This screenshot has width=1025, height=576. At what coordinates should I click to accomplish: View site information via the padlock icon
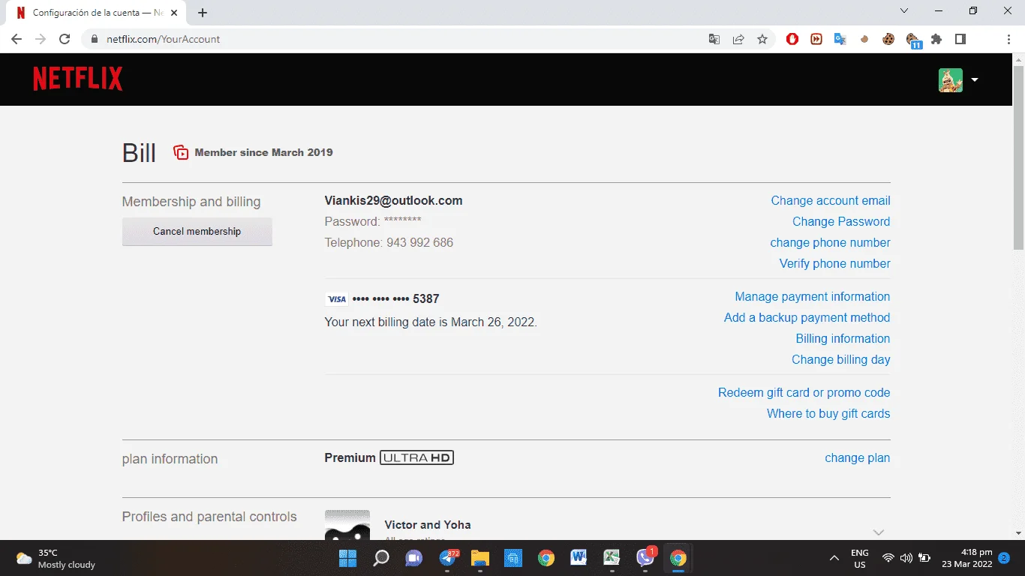click(x=95, y=39)
